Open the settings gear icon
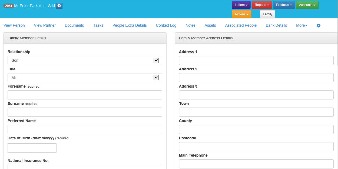This screenshot has width=338, height=169. [319, 26]
